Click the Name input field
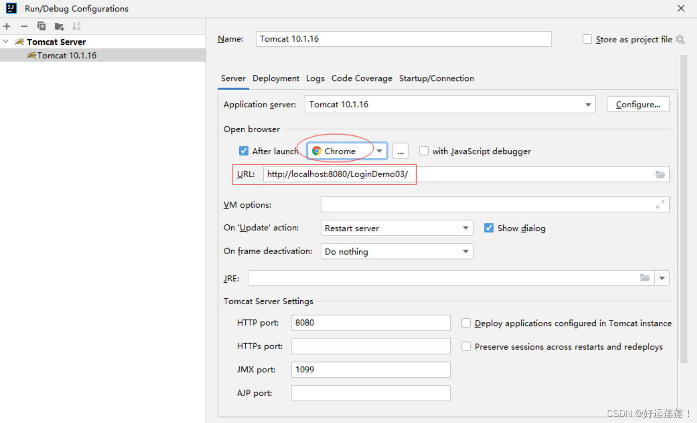 [x=404, y=39]
